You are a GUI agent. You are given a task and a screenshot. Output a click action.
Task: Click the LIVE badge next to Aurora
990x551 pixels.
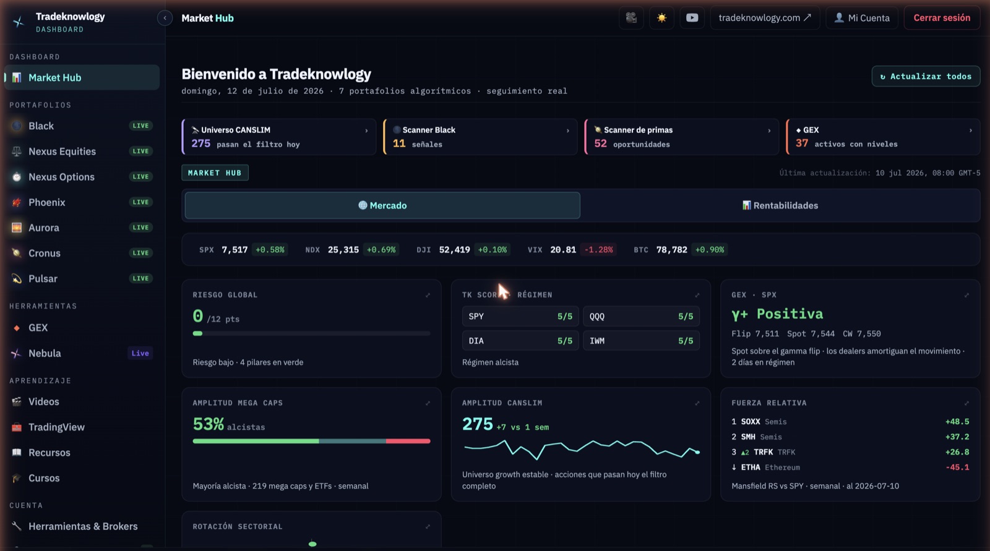coord(140,228)
